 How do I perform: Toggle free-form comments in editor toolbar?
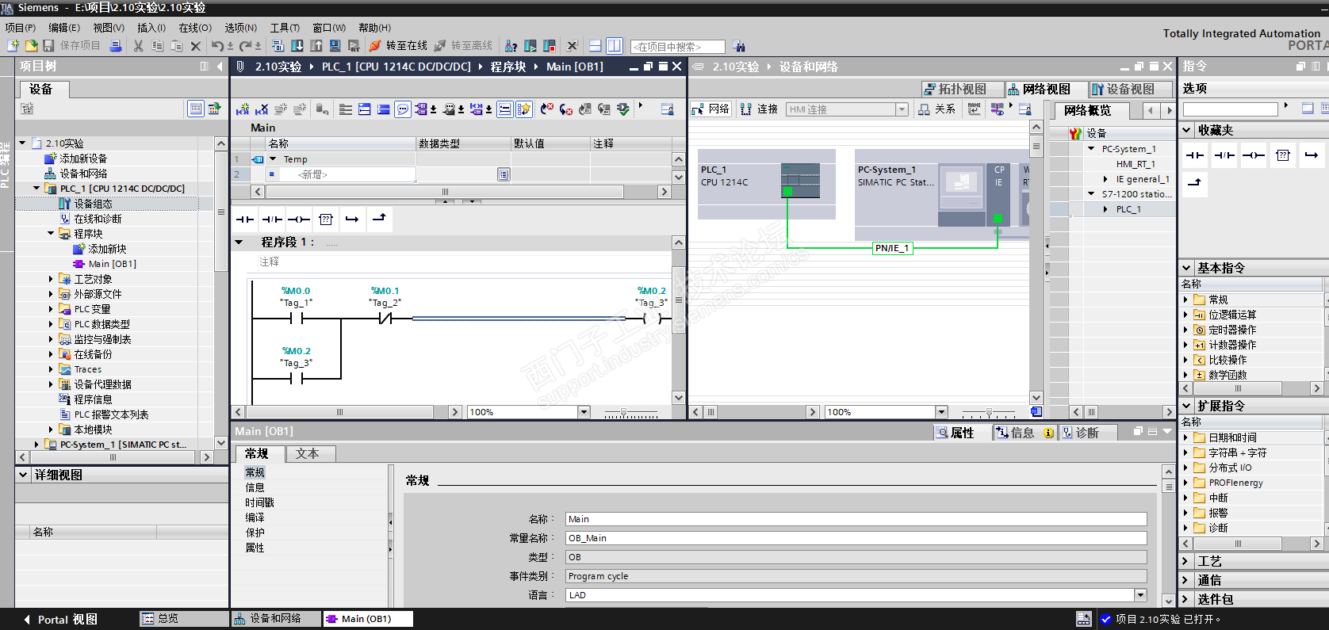tap(403, 109)
